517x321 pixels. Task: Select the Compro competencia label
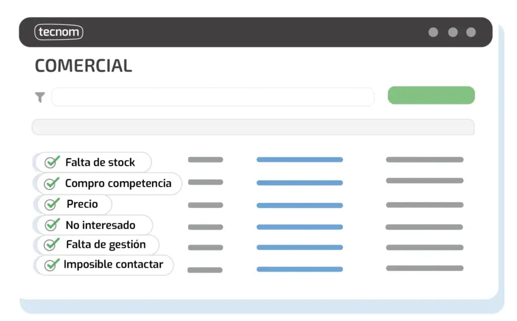[x=118, y=183]
